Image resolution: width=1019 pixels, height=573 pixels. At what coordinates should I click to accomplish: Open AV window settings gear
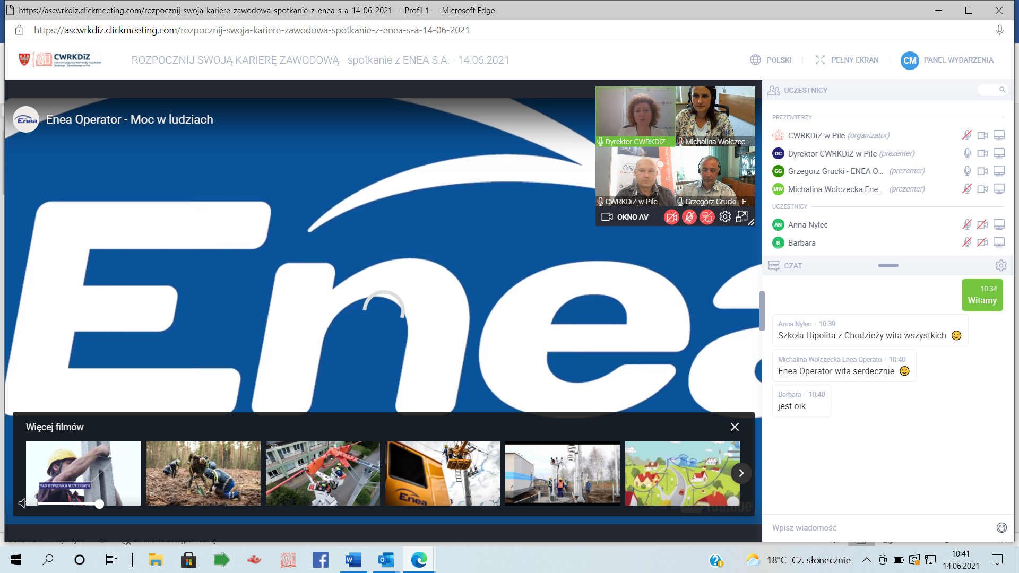click(x=725, y=216)
